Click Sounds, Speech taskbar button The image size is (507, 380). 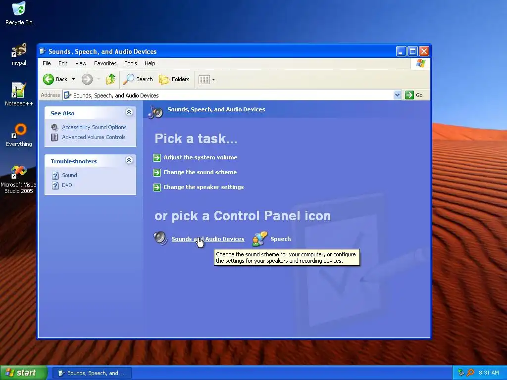pos(92,373)
